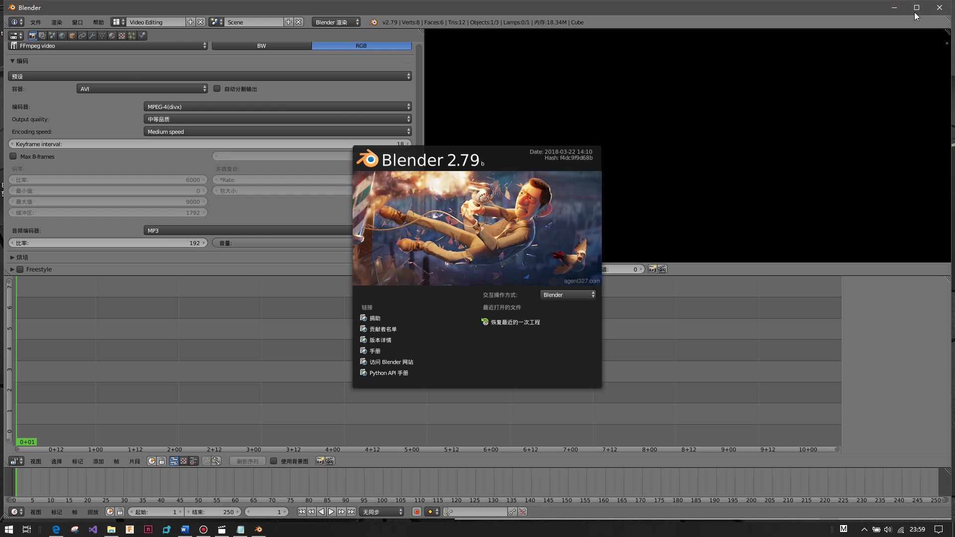Viewport: 955px width, 537px height.
Task: Open the Render properties tab
Action: click(32, 36)
